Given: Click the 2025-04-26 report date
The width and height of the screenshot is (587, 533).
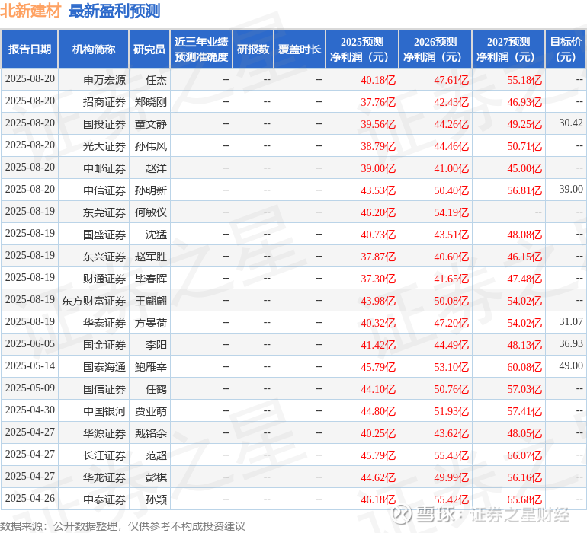Looking at the screenshot, I should (30, 498).
